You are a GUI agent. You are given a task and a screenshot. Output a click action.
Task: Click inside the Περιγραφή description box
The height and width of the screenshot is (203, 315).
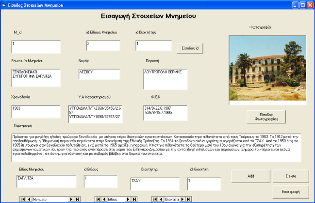(x=156, y=148)
